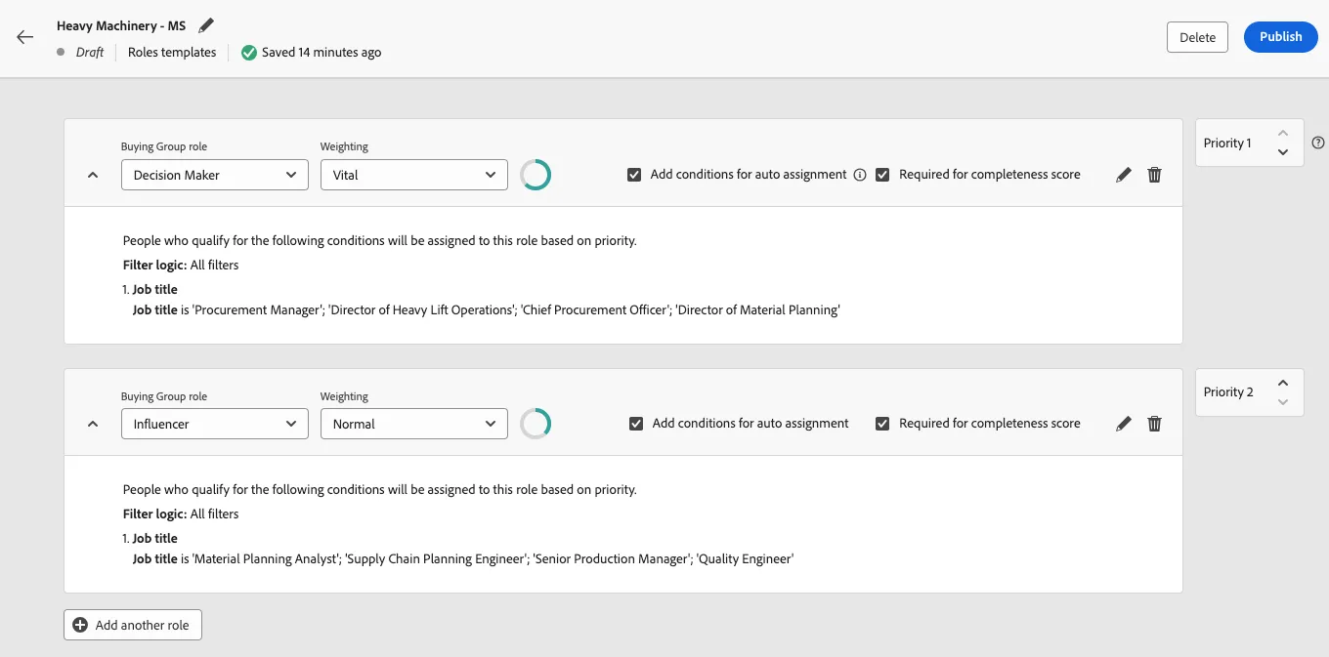The image size is (1329, 657).
Task: Move Priority 1 role down
Action: 1283,152
